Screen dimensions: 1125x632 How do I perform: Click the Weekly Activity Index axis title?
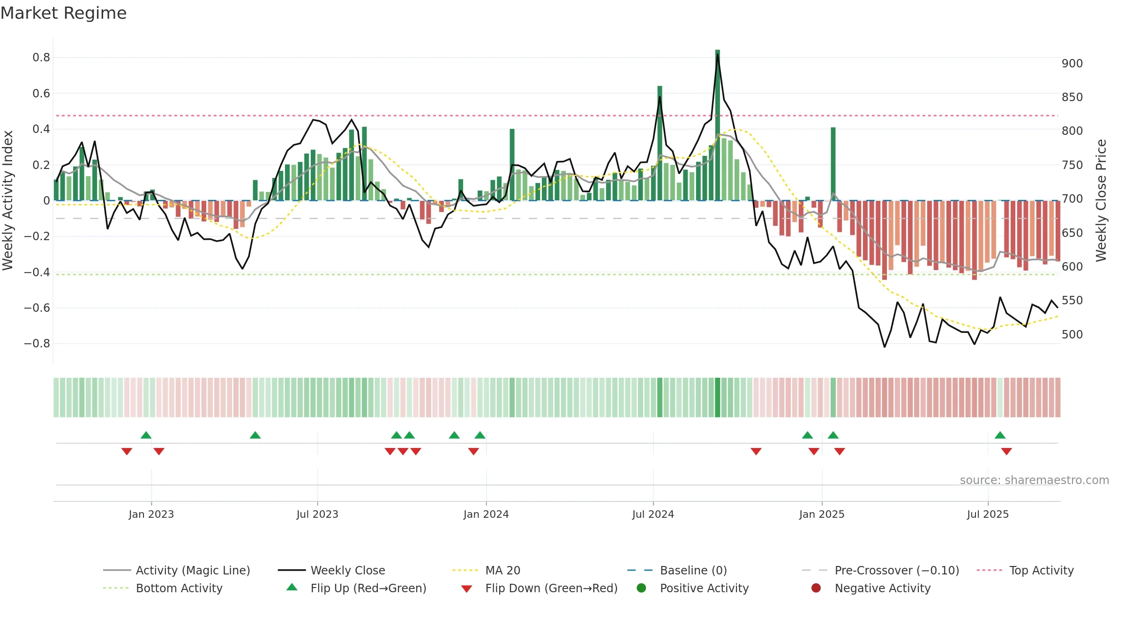point(7,200)
